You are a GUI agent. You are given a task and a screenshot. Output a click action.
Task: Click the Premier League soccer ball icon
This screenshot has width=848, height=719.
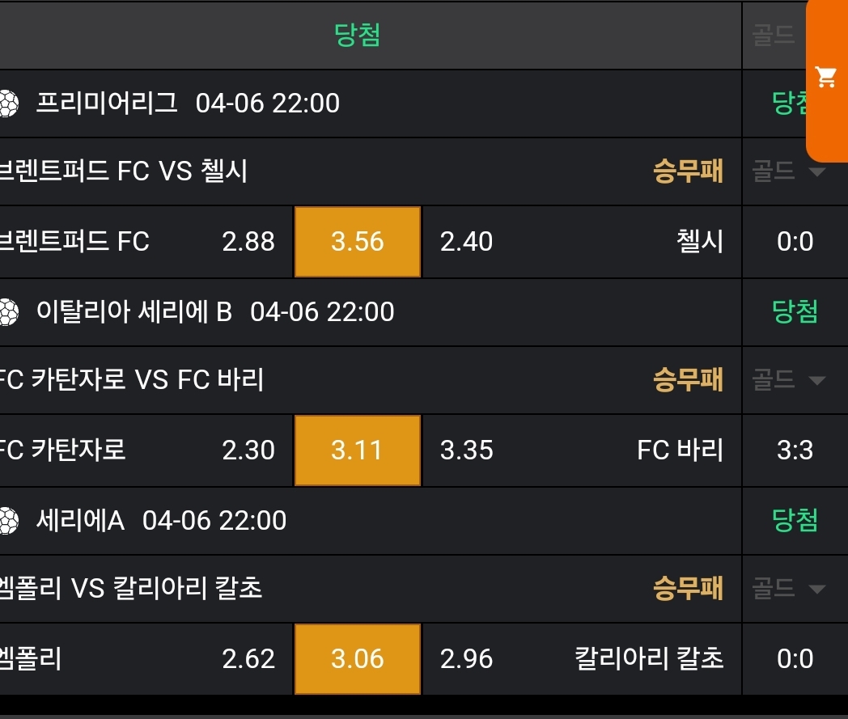click(x=7, y=104)
